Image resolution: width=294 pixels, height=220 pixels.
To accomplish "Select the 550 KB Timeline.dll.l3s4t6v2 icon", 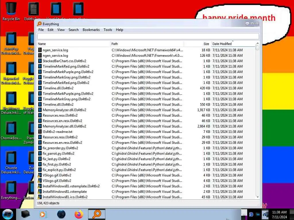I will tap(40, 104).
